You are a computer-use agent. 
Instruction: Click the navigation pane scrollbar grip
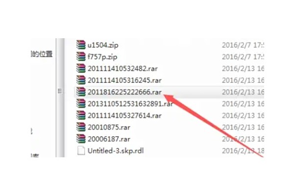tap(60, 91)
